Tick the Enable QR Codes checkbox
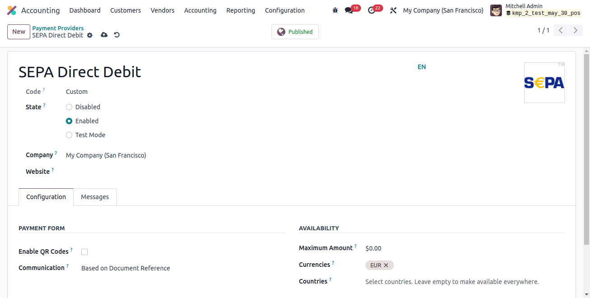The image size is (590, 298). click(84, 252)
